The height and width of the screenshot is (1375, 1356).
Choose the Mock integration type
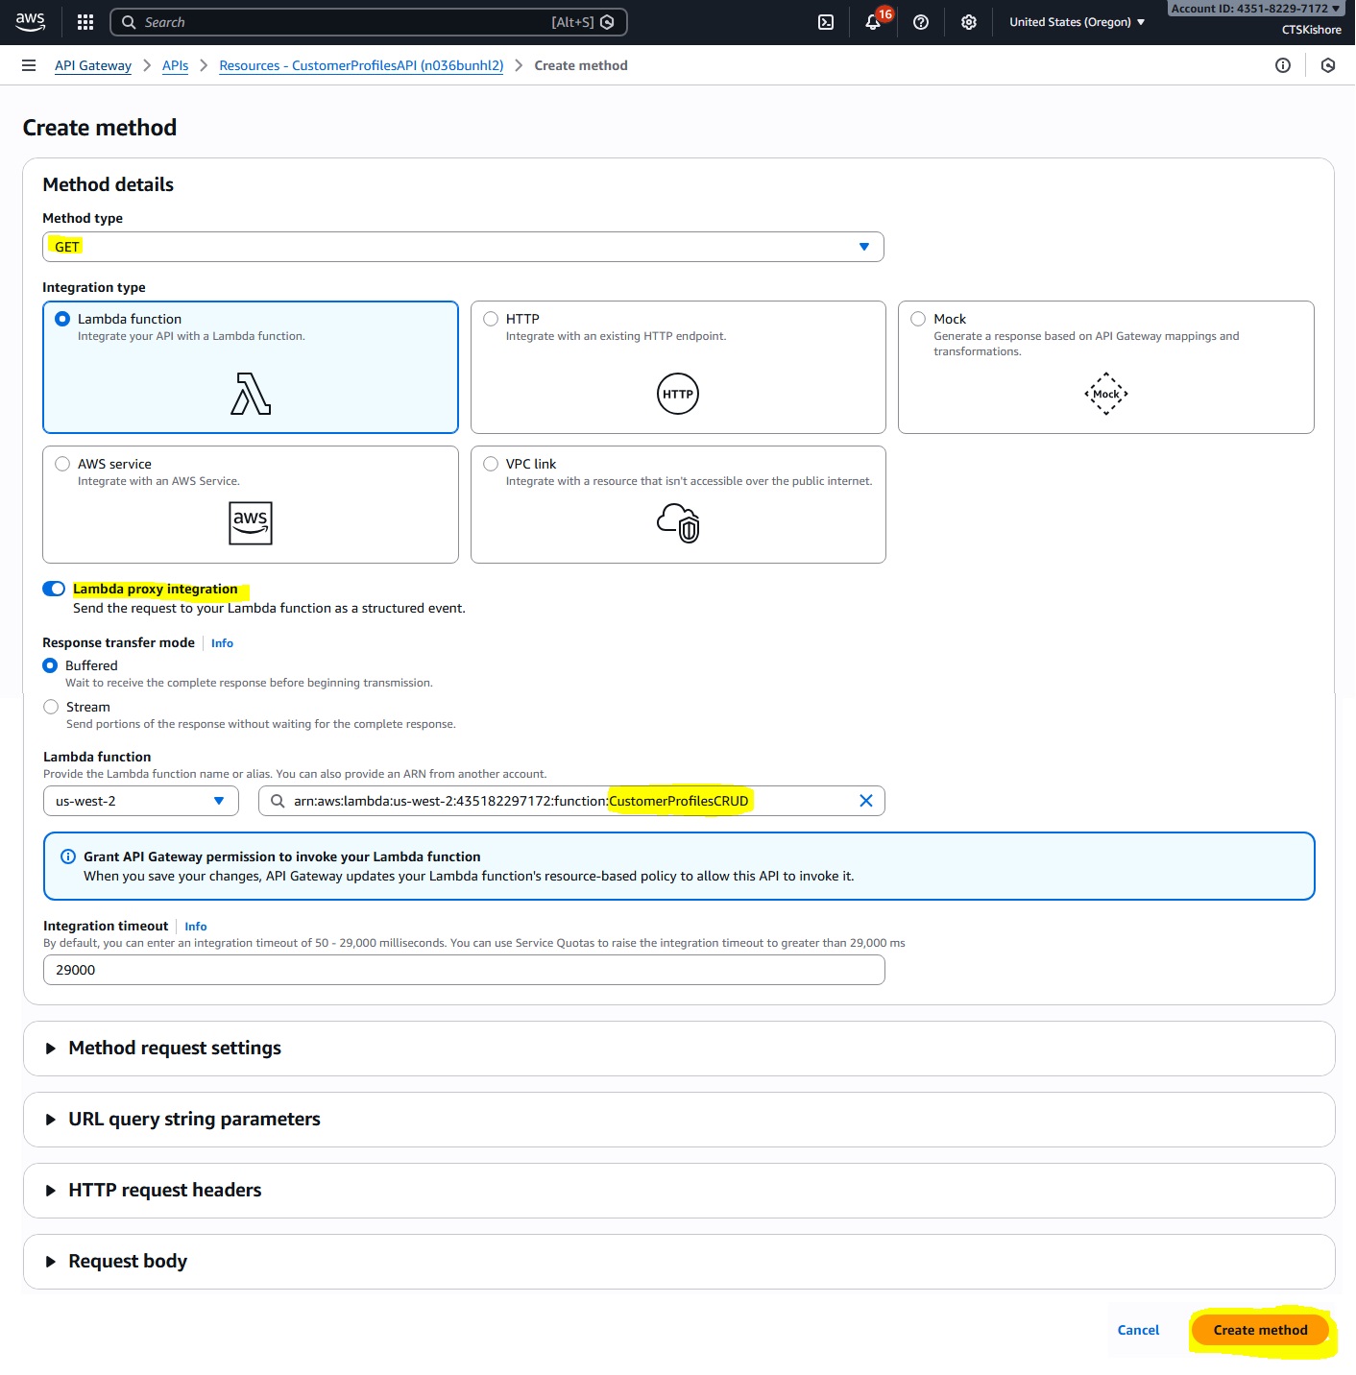[x=919, y=319]
